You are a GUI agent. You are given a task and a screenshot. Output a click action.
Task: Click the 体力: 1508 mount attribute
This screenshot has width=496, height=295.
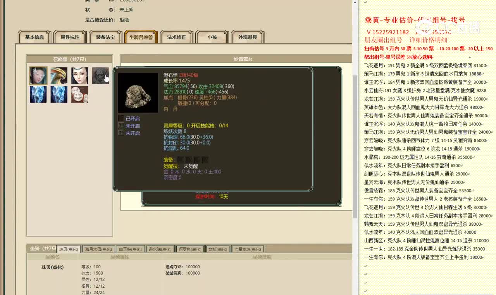click(92, 273)
